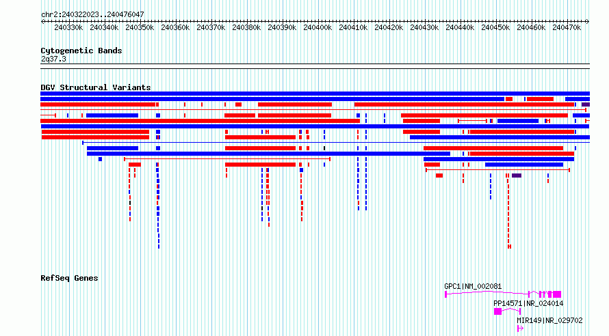Select the 240460k ruler position label
The width and height of the screenshot is (609, 336).
[x=531, y=27]
